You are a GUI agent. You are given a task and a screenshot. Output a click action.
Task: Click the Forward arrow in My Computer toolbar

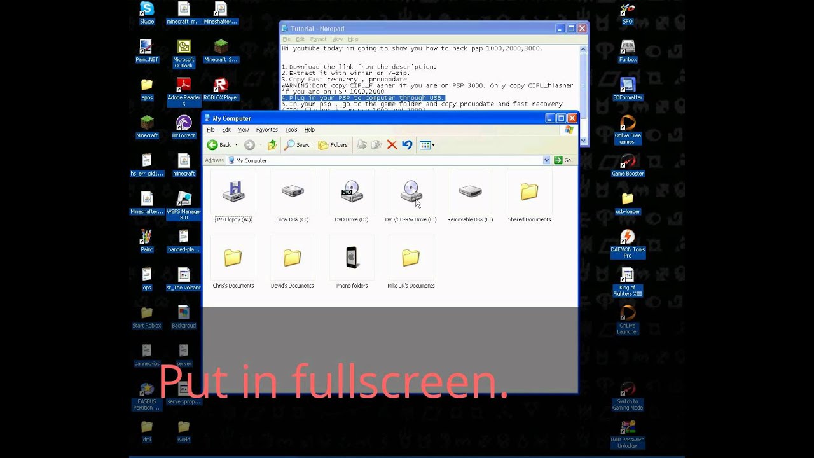pos(249,145)
